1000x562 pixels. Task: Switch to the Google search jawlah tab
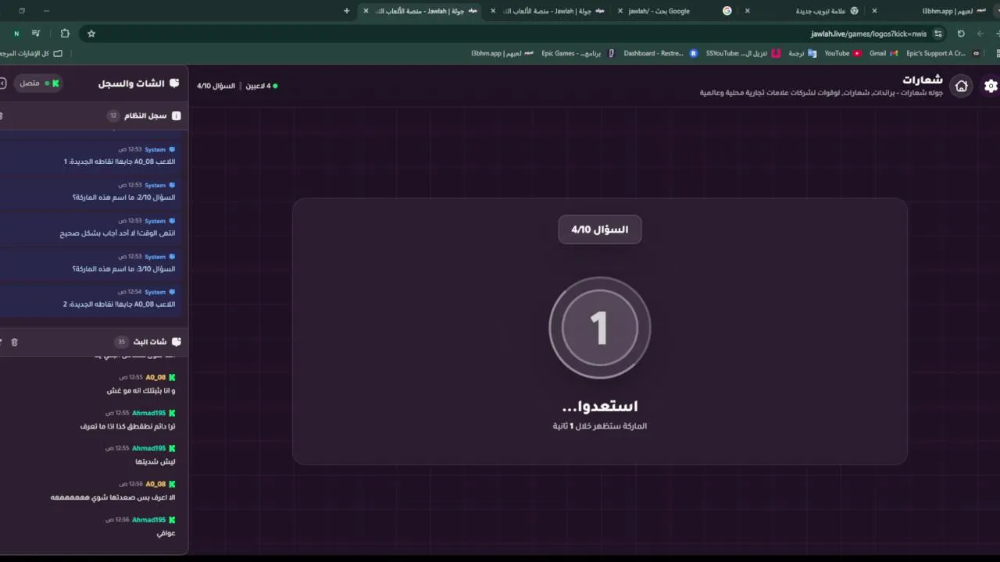click(x=673, y=11)
